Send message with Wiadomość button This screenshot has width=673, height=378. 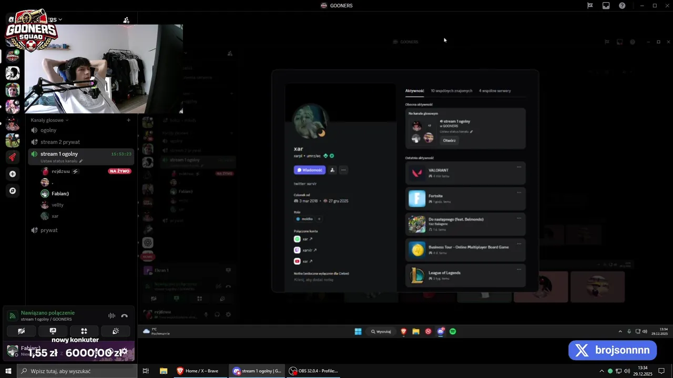click(310, 170)
